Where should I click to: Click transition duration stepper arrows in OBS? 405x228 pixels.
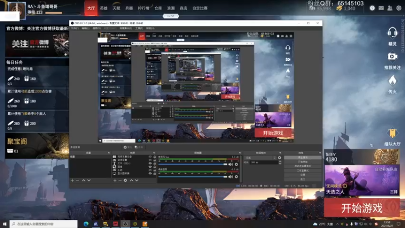tap(280, 162)
